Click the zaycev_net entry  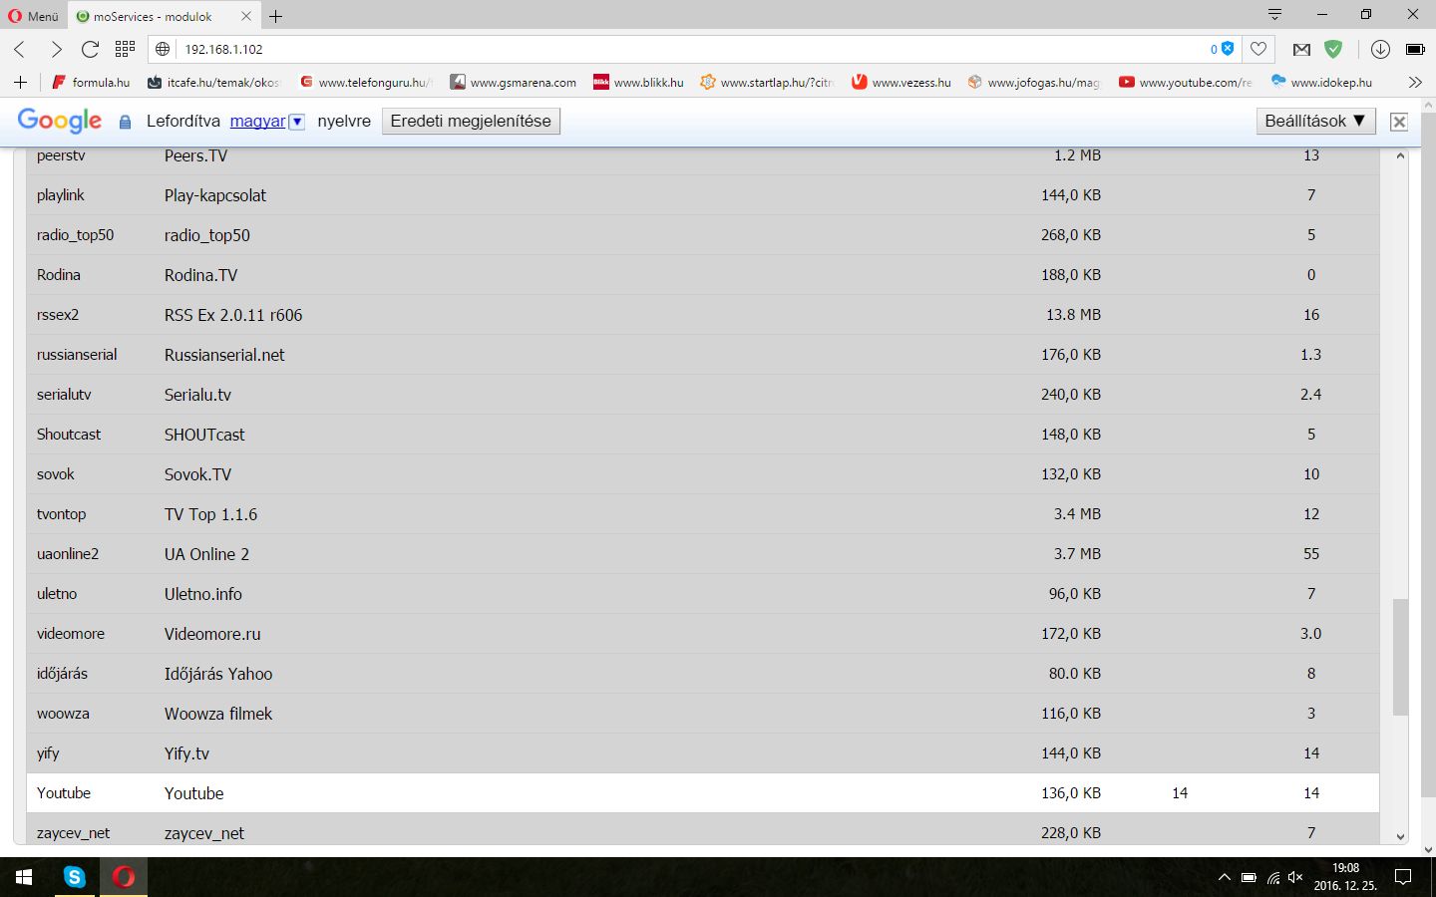pos(204,833)
